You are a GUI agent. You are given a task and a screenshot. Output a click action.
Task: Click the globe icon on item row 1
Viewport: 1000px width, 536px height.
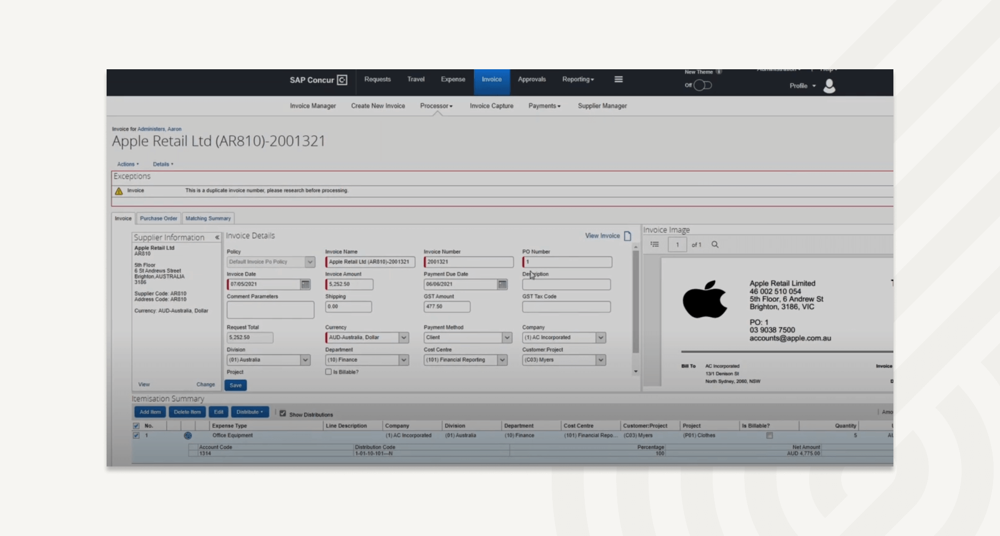tap(188, 436)
